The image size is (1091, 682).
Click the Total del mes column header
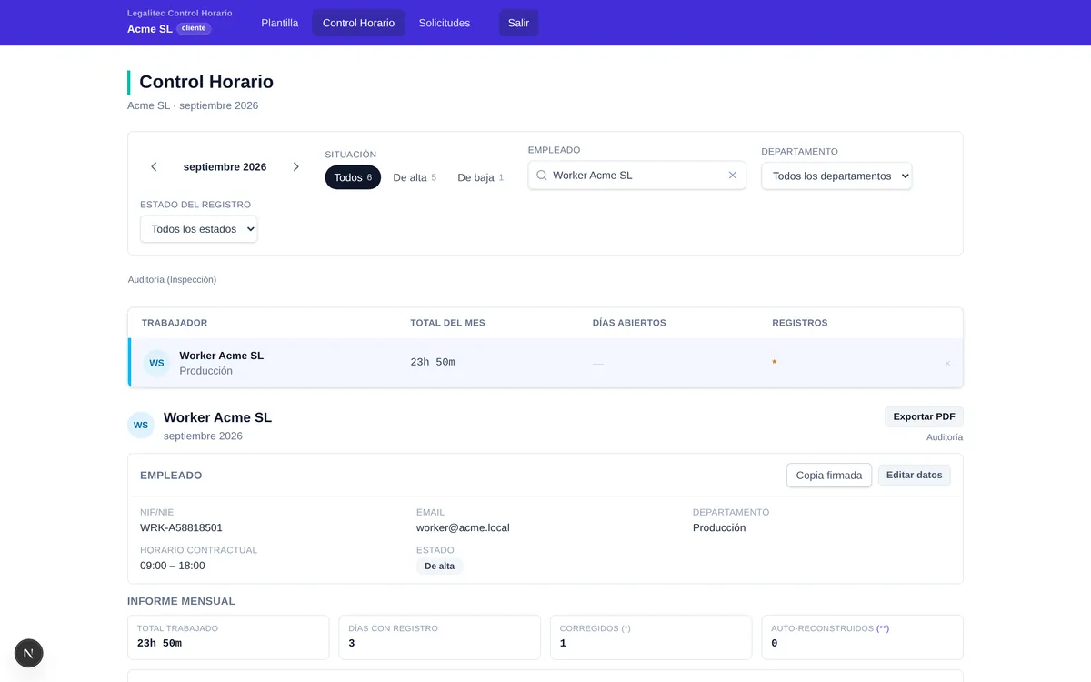[447, 323]
